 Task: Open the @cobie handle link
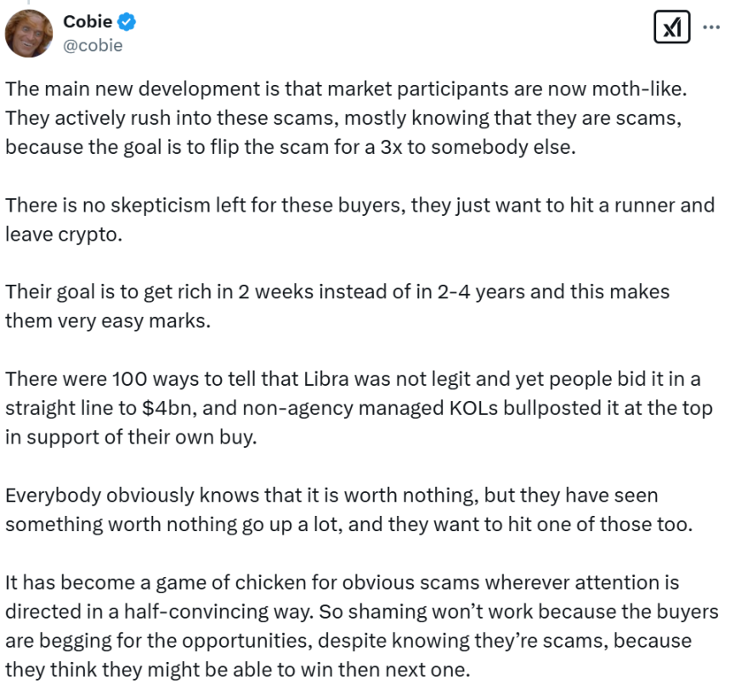click(93, 46)
